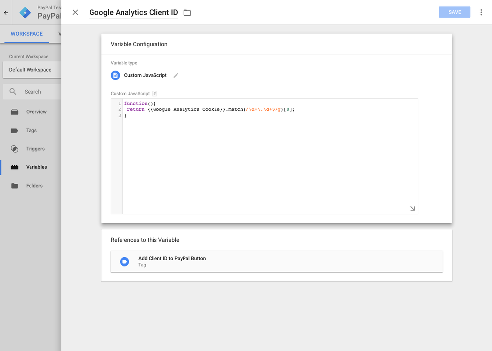Image resolution: width=492 pixels, height=351 pixels.
Task: Open the Custom JavaScript help question mark
Action: click(154, 94)
